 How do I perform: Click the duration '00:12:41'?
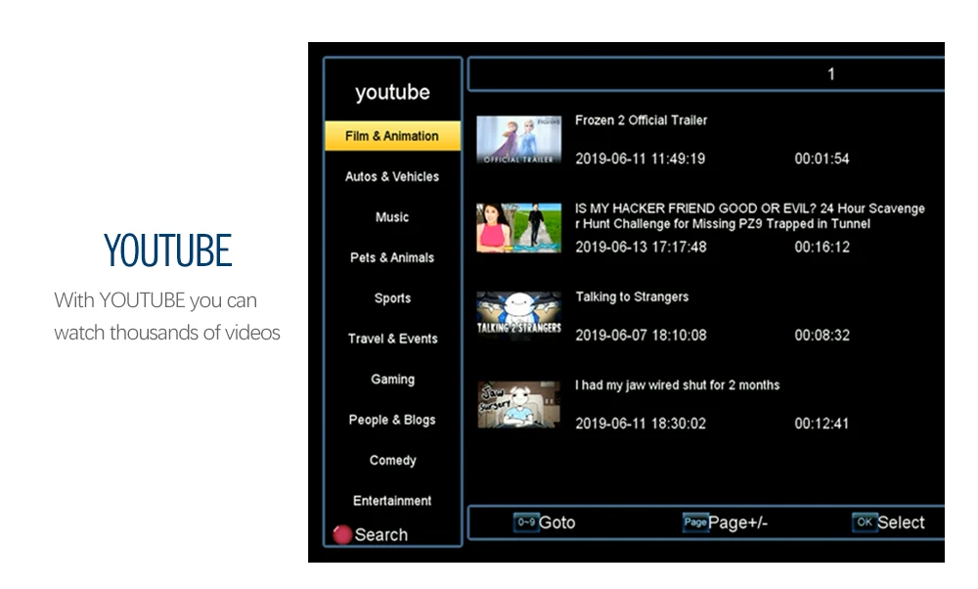click(x=822, y=424)
